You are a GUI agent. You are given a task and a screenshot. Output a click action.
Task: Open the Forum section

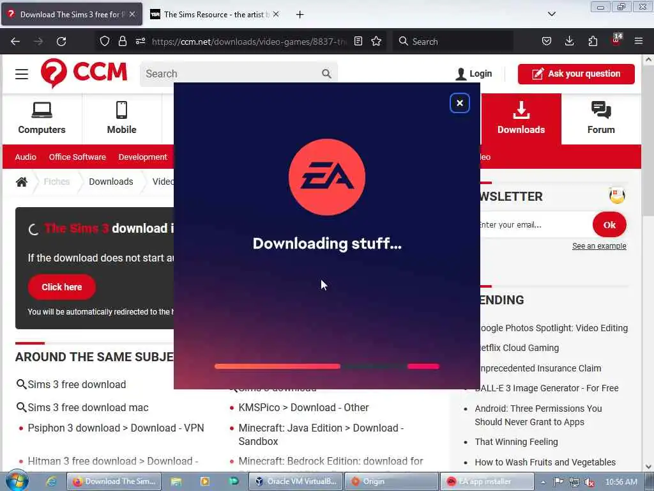[x=601, y=118]
